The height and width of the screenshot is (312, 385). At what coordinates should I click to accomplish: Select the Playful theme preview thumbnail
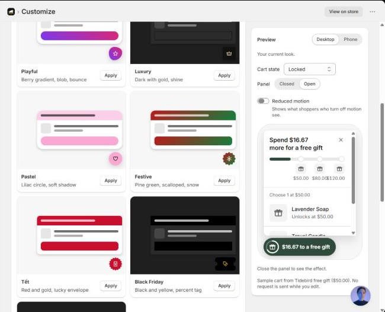(x=72, y=43)
